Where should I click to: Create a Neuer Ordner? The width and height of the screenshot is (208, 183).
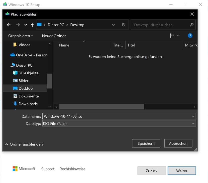tap(54, 36)
